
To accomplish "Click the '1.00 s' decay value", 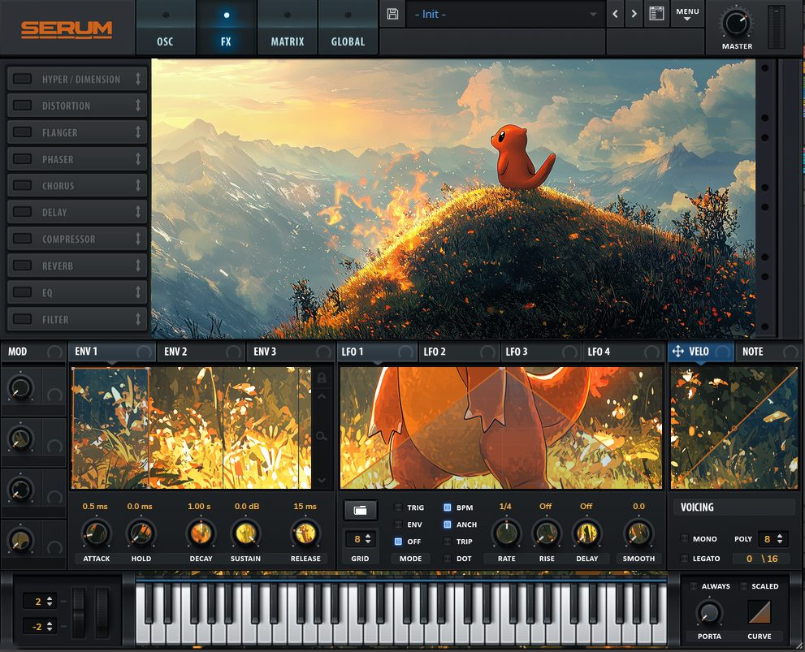I will coord(199,507).
